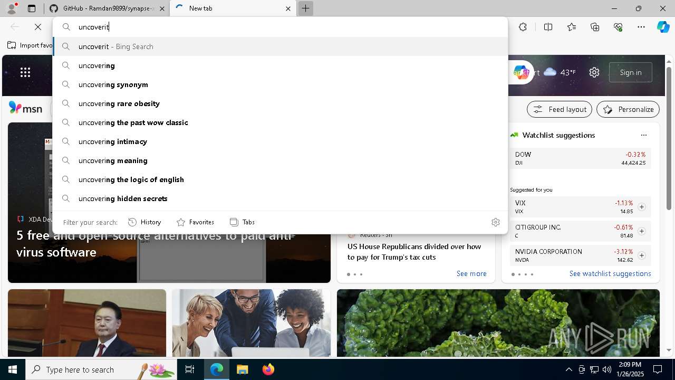Pick 'uncovering the past wow classic' suggestion
Image resolution: width=675 pixels, height=380 pixels.
tap(281, 122)
